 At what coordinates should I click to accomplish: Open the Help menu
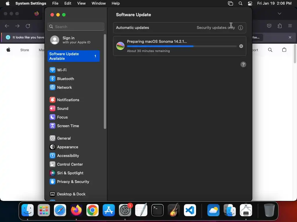click(115, 3)
